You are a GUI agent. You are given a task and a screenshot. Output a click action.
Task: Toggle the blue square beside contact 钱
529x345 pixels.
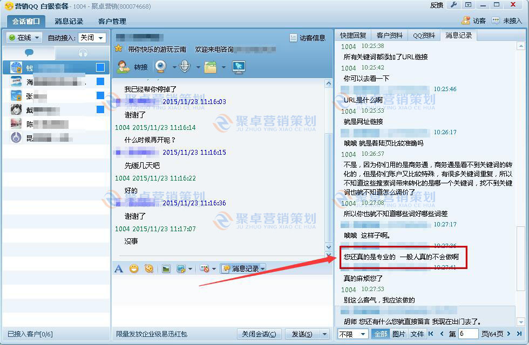[100, 67]
